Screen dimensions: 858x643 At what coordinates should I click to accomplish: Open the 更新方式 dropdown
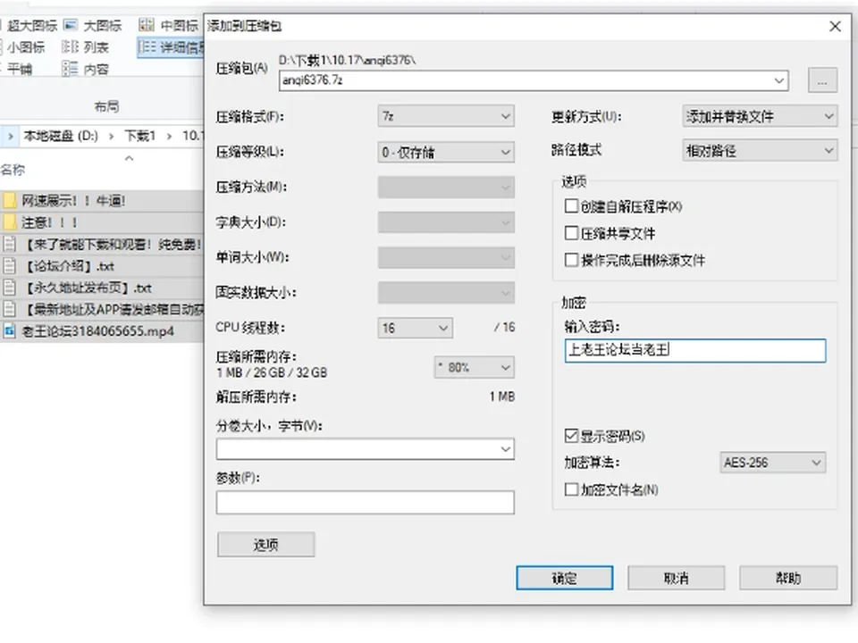pyautogui.click(x=760, y=116)
